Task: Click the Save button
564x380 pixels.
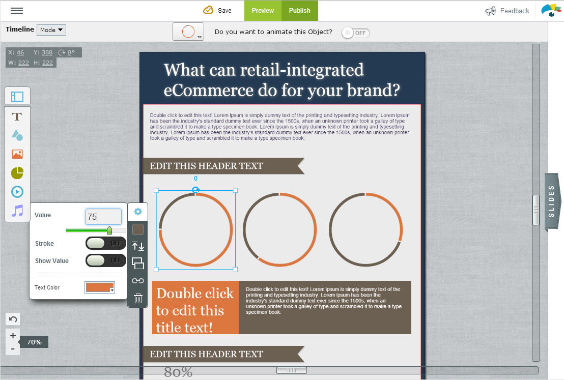Action: click(217, 11)
